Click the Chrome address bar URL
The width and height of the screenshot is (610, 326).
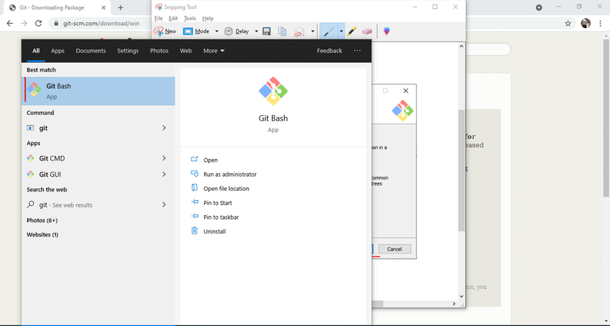[x=101, y=24]
